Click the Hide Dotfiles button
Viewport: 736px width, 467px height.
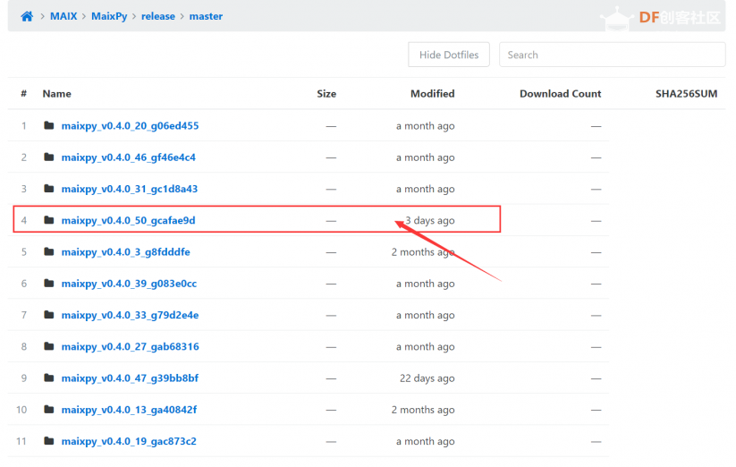[x=449, y=55]
